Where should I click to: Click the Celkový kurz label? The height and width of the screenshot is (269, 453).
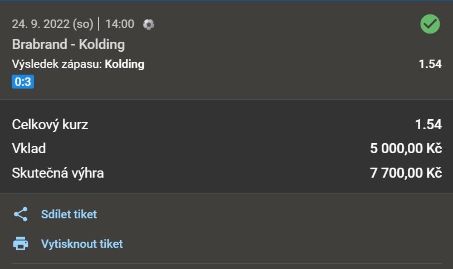click(x=50, y=124)
